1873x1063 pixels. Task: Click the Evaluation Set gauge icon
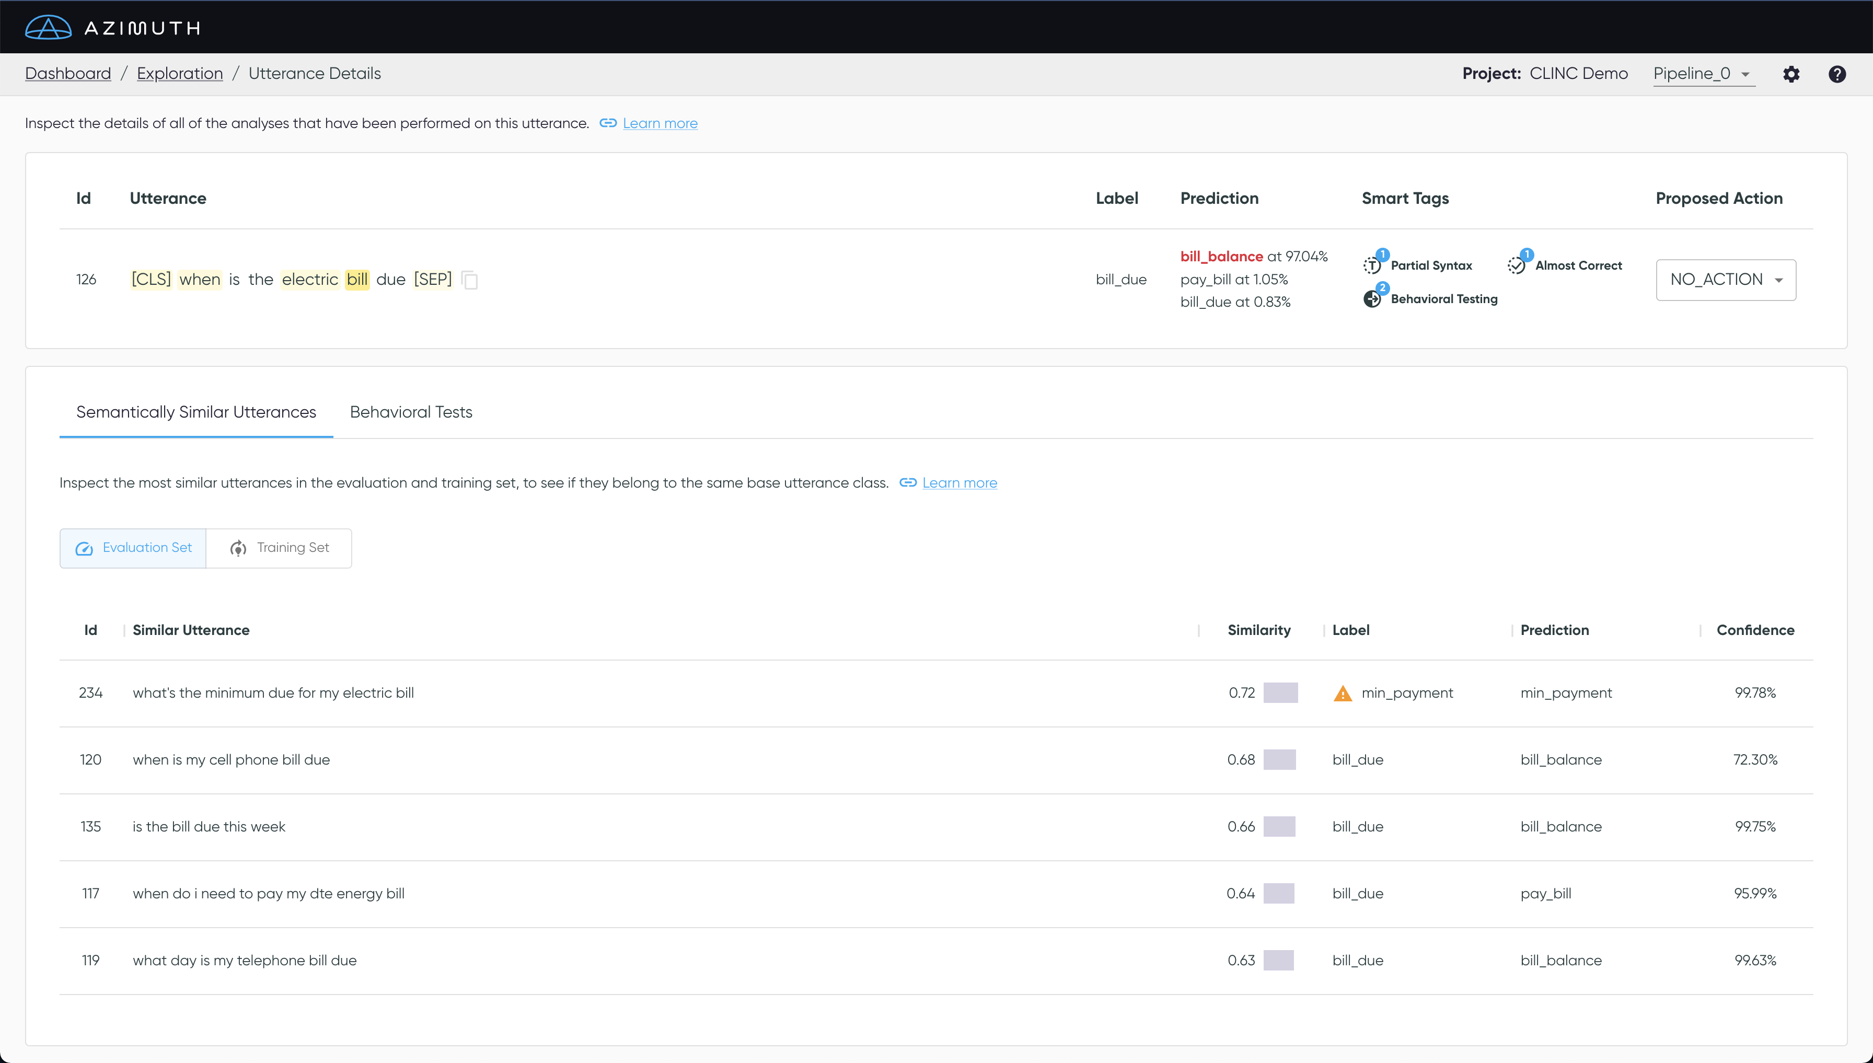(x=85, y=548)
